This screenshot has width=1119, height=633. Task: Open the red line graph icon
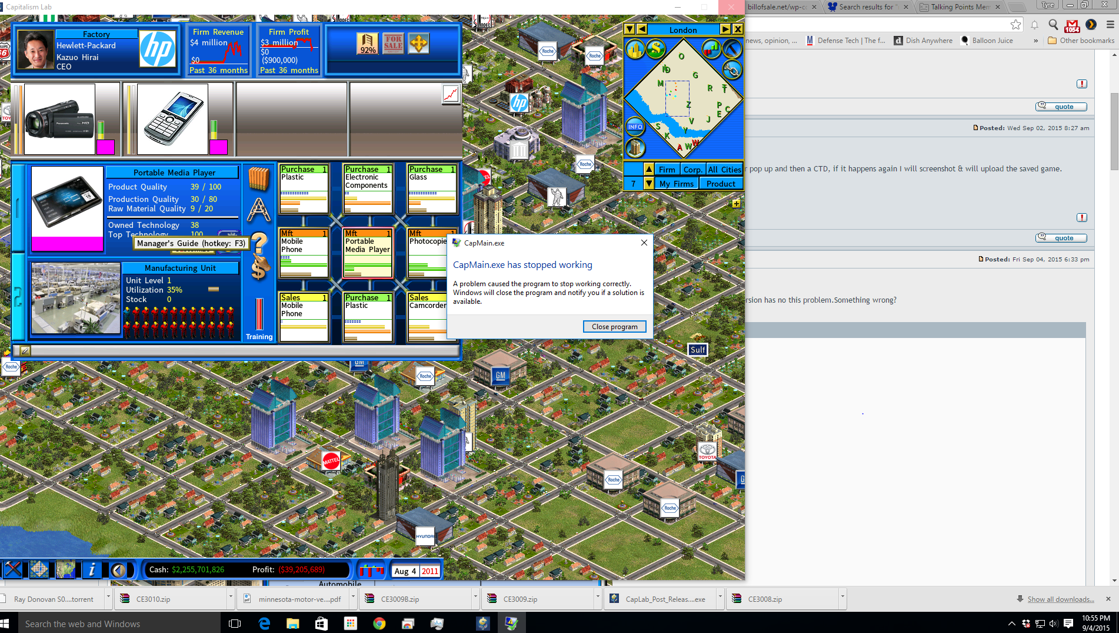coord(451,94)
